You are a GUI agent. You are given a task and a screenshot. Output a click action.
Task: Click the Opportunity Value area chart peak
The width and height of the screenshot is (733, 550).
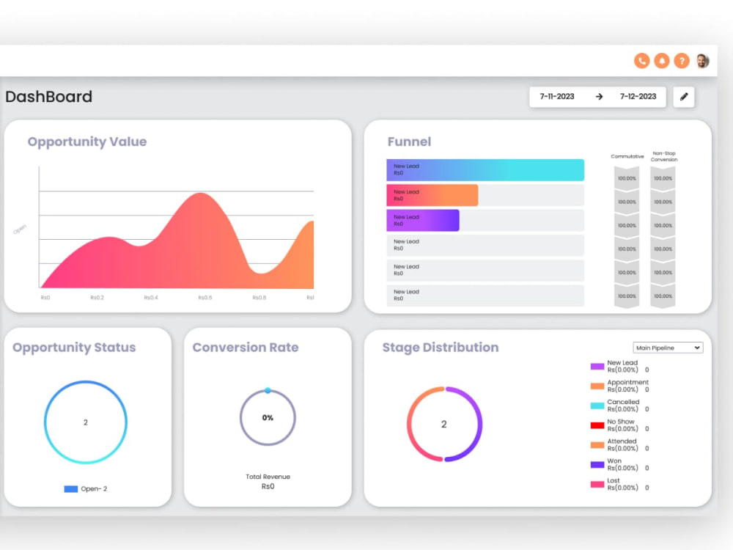(x=200, y=194)
